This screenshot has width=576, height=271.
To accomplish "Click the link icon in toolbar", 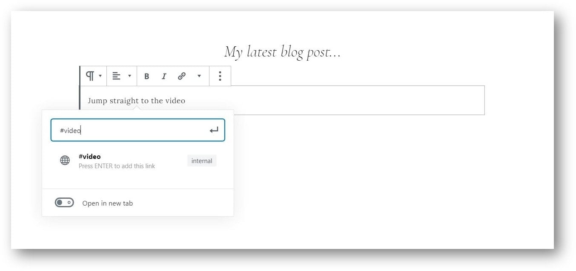I will pos(181,76).
